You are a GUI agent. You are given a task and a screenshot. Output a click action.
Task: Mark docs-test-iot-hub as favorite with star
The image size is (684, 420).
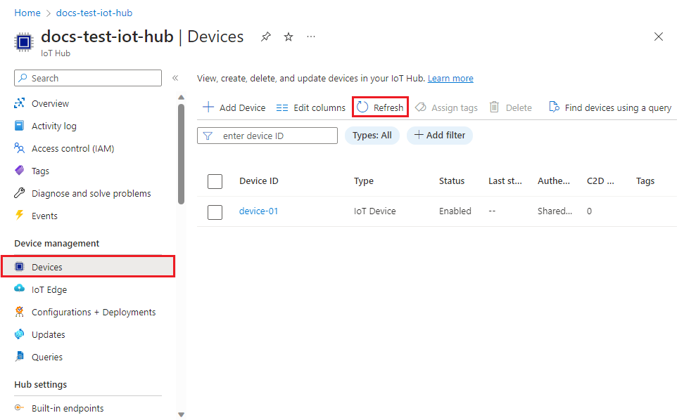pyautogui.click(x=289, y=37)
